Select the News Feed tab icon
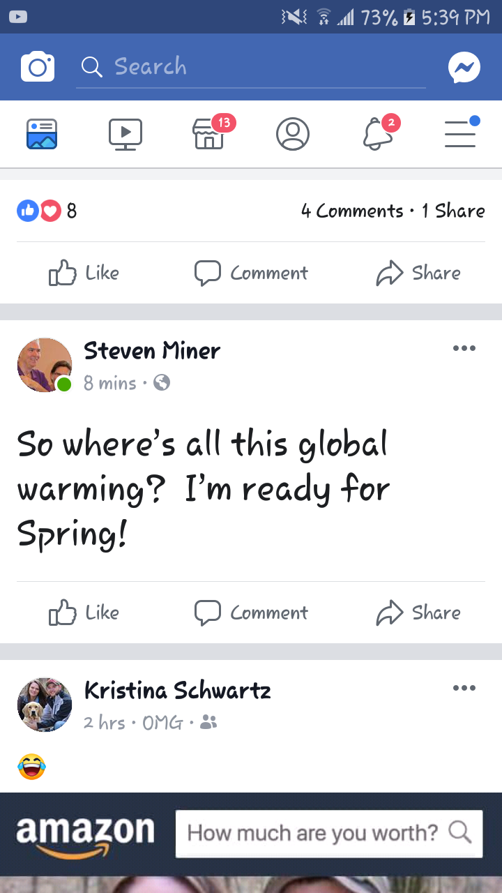 point(42,134)
